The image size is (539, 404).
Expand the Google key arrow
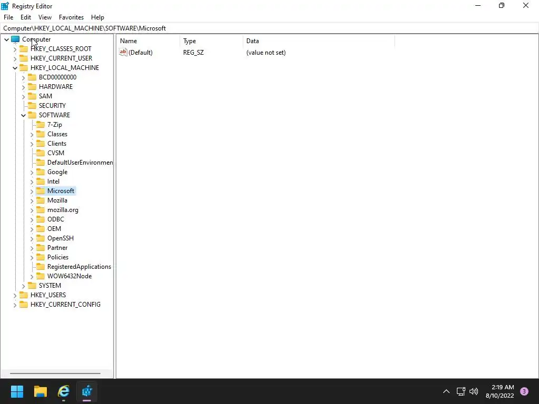point(32,173)
